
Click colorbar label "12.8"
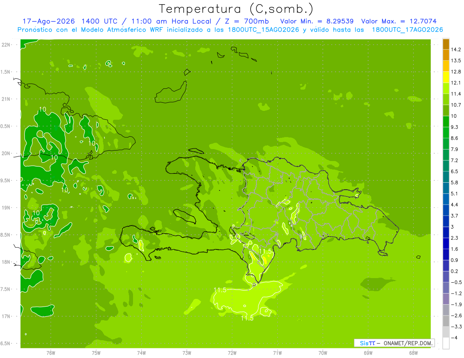(456, 72)
